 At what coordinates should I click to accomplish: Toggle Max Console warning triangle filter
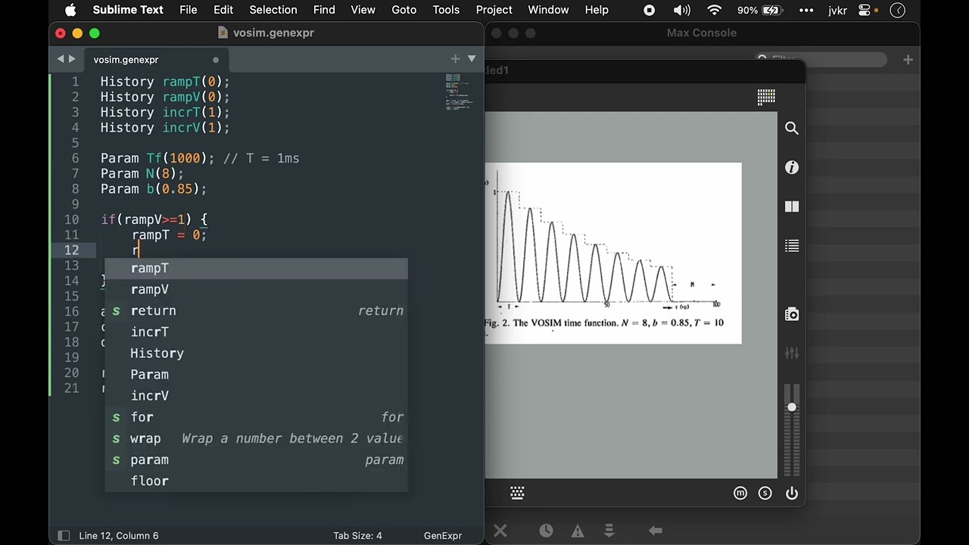578,531
